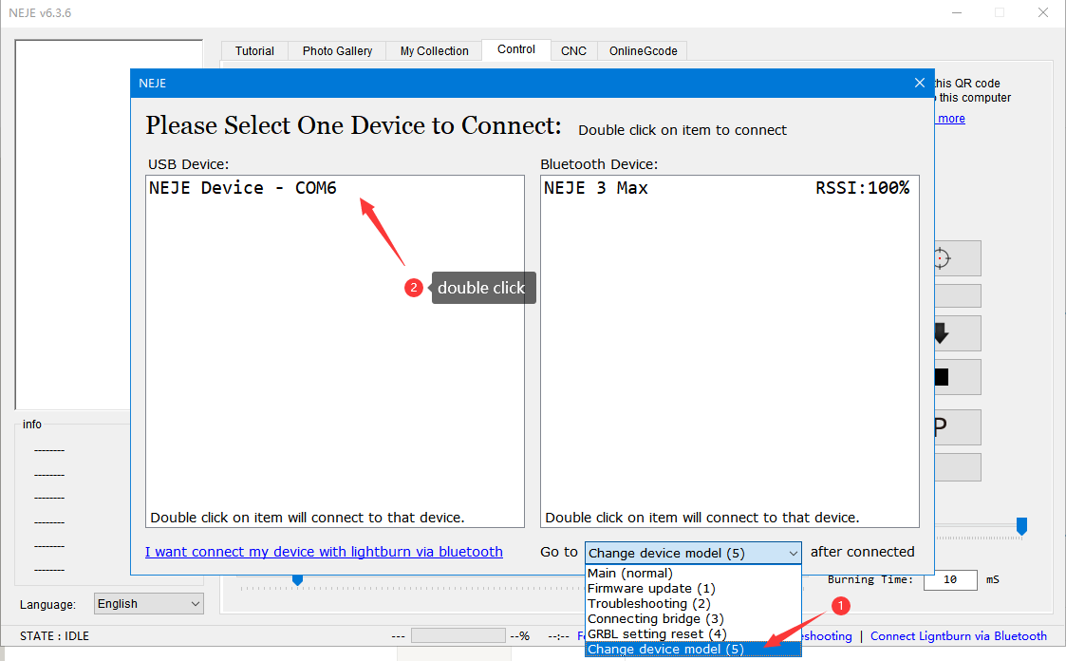Choose Main (normal) from dropdown list
Viewport: 1066px width, 661px height.
[x=630, y=574]
